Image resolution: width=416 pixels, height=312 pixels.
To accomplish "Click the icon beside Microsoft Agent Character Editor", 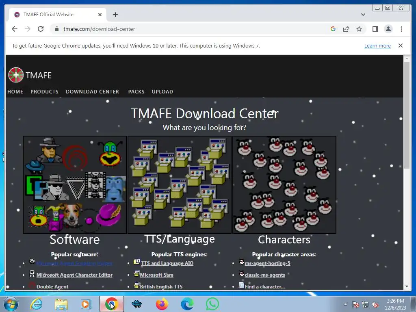I will coord(32,273).
